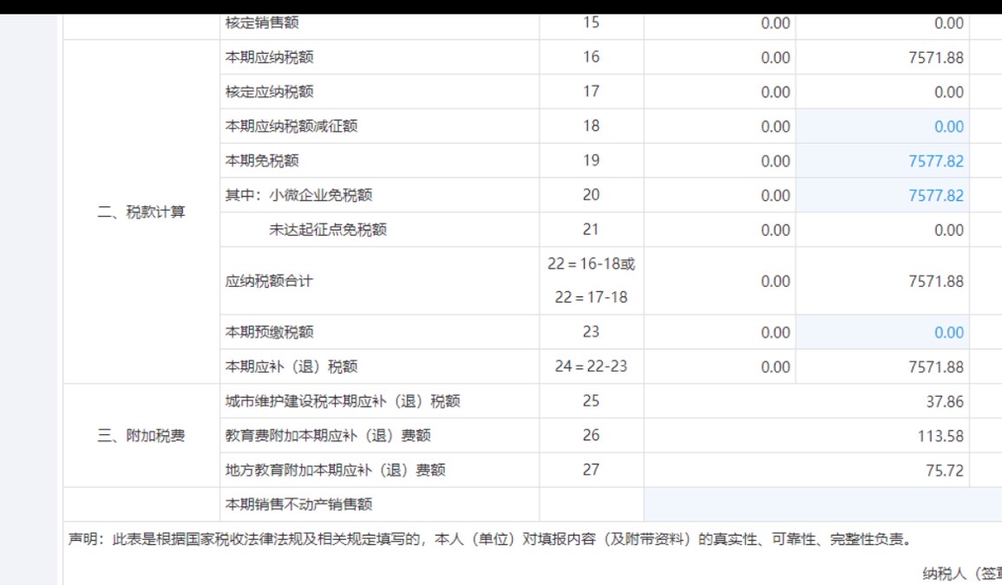This screenshot has height=585, width=1002.
Task: Click the declaration text starting with 声明
Action: coord(490,540)
